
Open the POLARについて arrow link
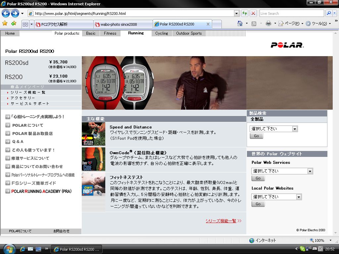(x=24, y=125)
